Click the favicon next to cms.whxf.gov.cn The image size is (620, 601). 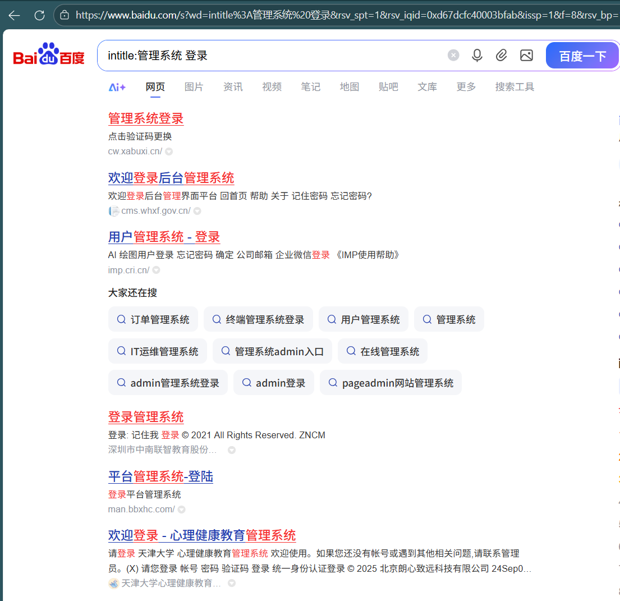113,210
